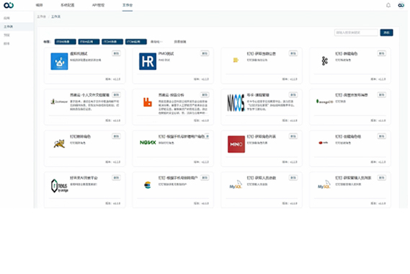Click the small button on HR card

pyautogui.click(x=205, y=53)
